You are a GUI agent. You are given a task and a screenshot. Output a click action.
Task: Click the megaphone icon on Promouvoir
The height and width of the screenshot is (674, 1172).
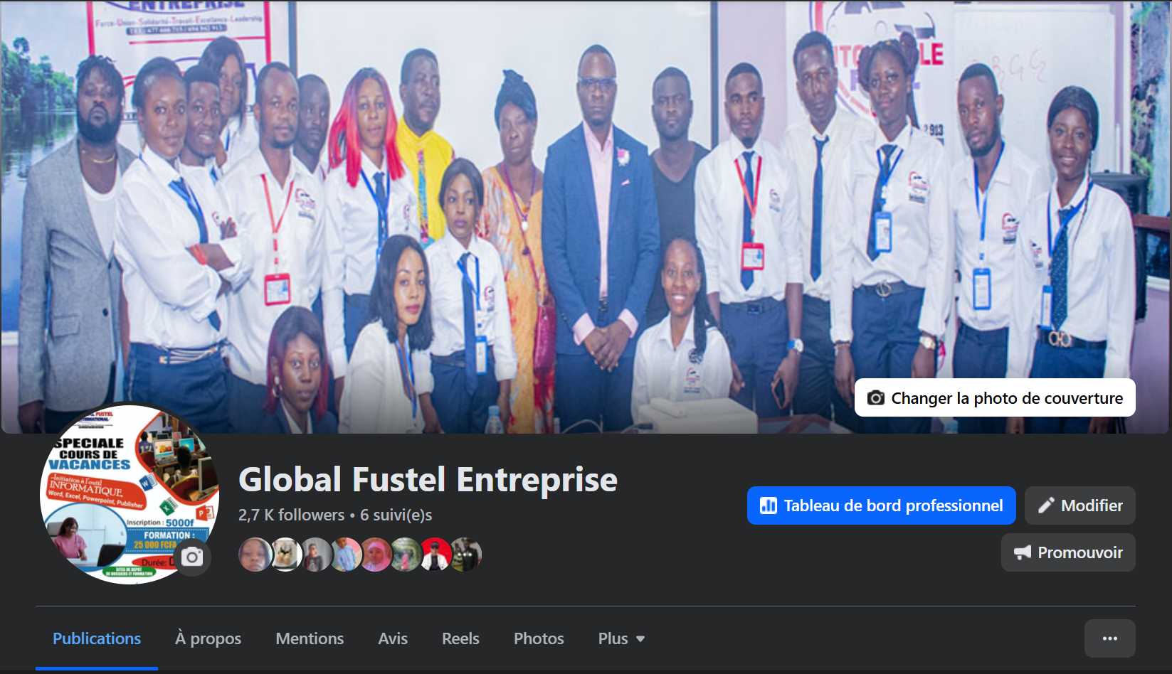coord(1023,552)
